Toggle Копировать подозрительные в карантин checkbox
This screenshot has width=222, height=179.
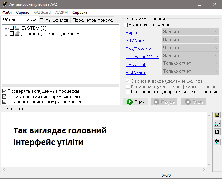pos(128,92)
